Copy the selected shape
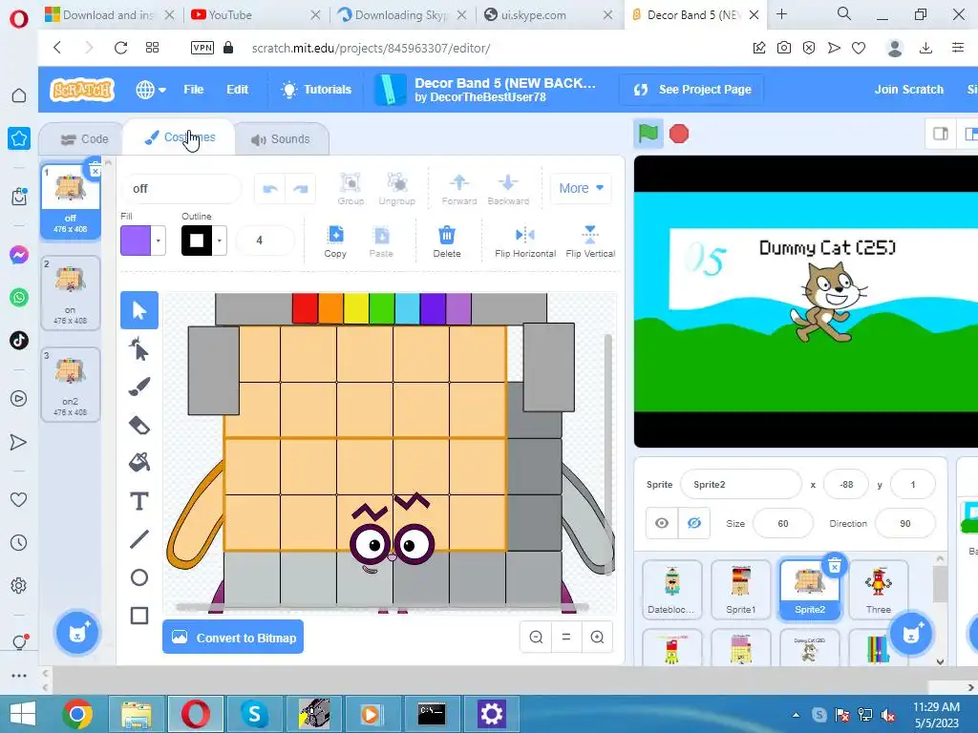Viewport: 978px width, 733px height. [335, 241]
